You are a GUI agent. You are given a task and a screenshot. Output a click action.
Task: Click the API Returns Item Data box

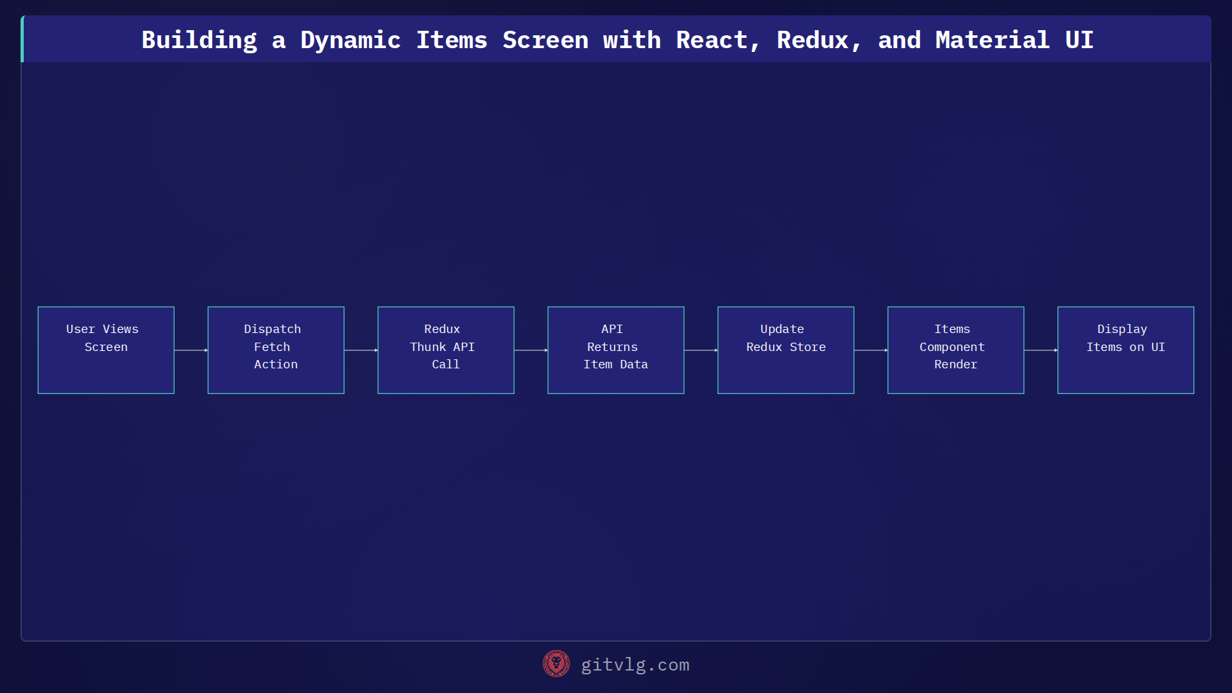point(616,350)
